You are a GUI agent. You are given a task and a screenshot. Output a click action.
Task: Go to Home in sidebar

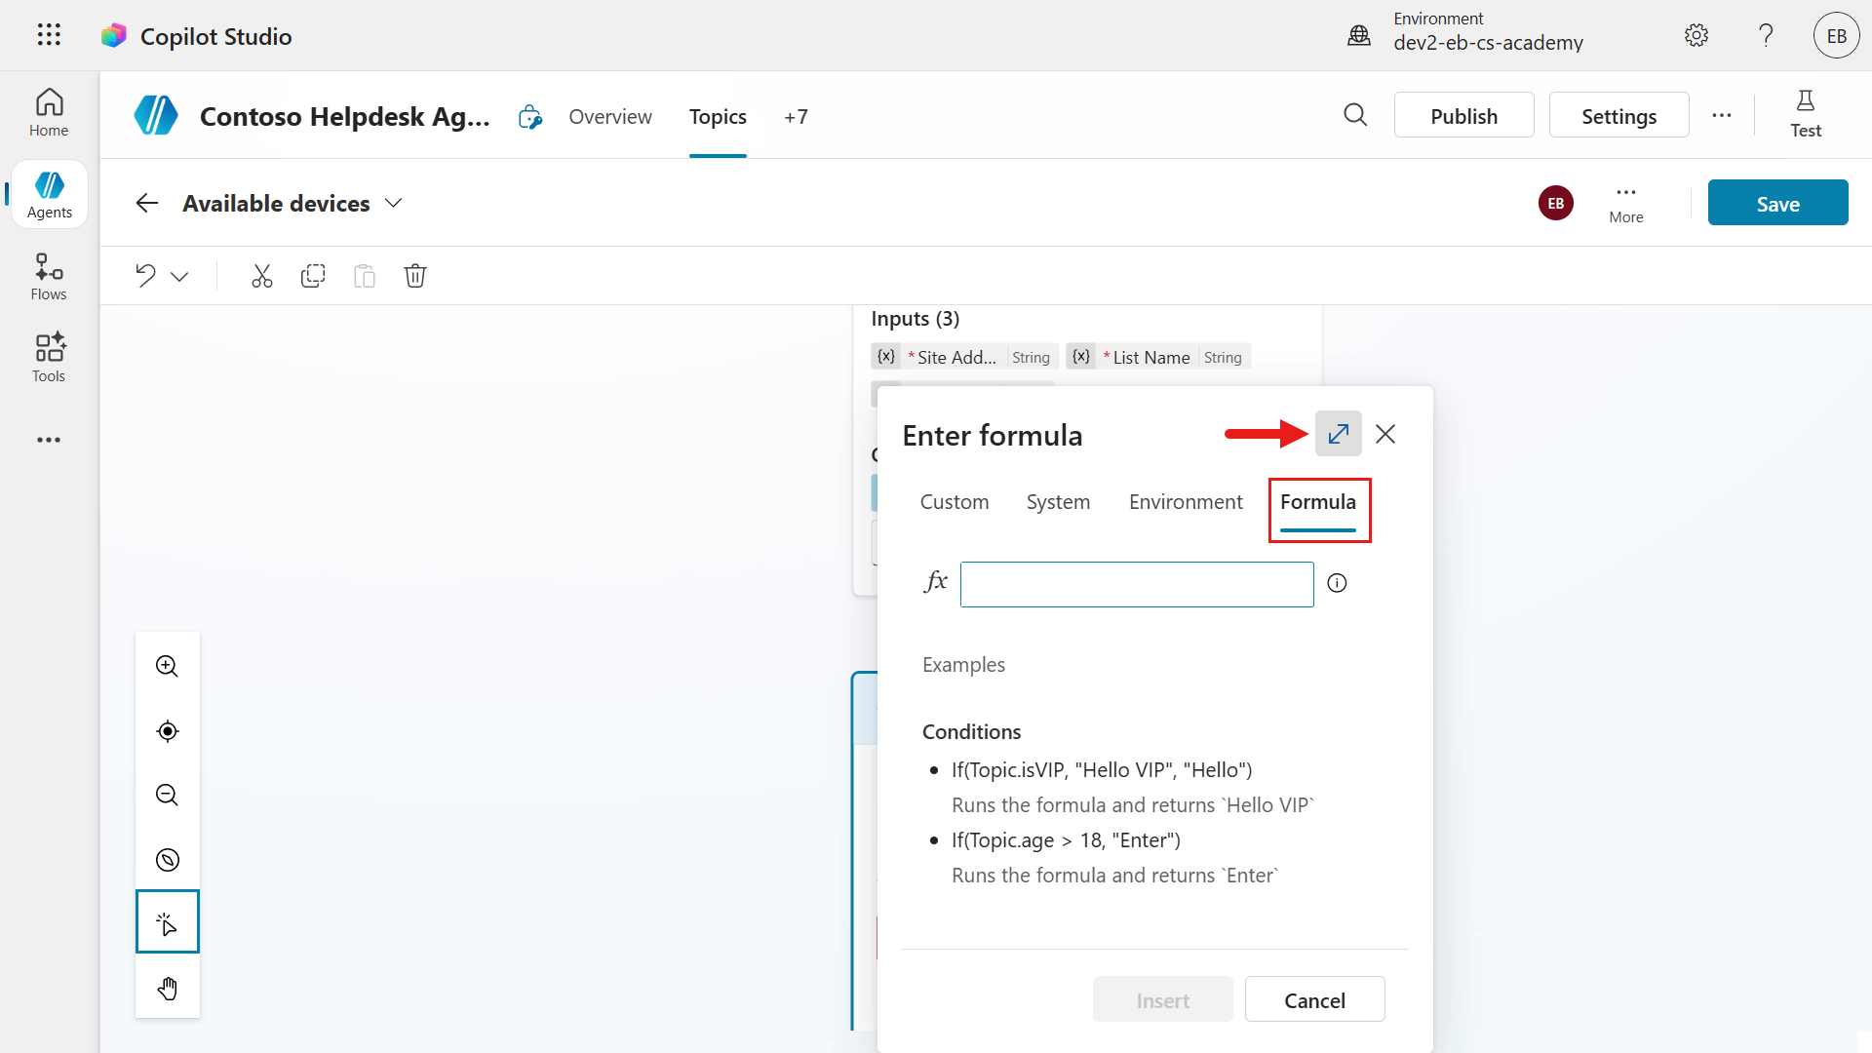click(x=49, y=113)
